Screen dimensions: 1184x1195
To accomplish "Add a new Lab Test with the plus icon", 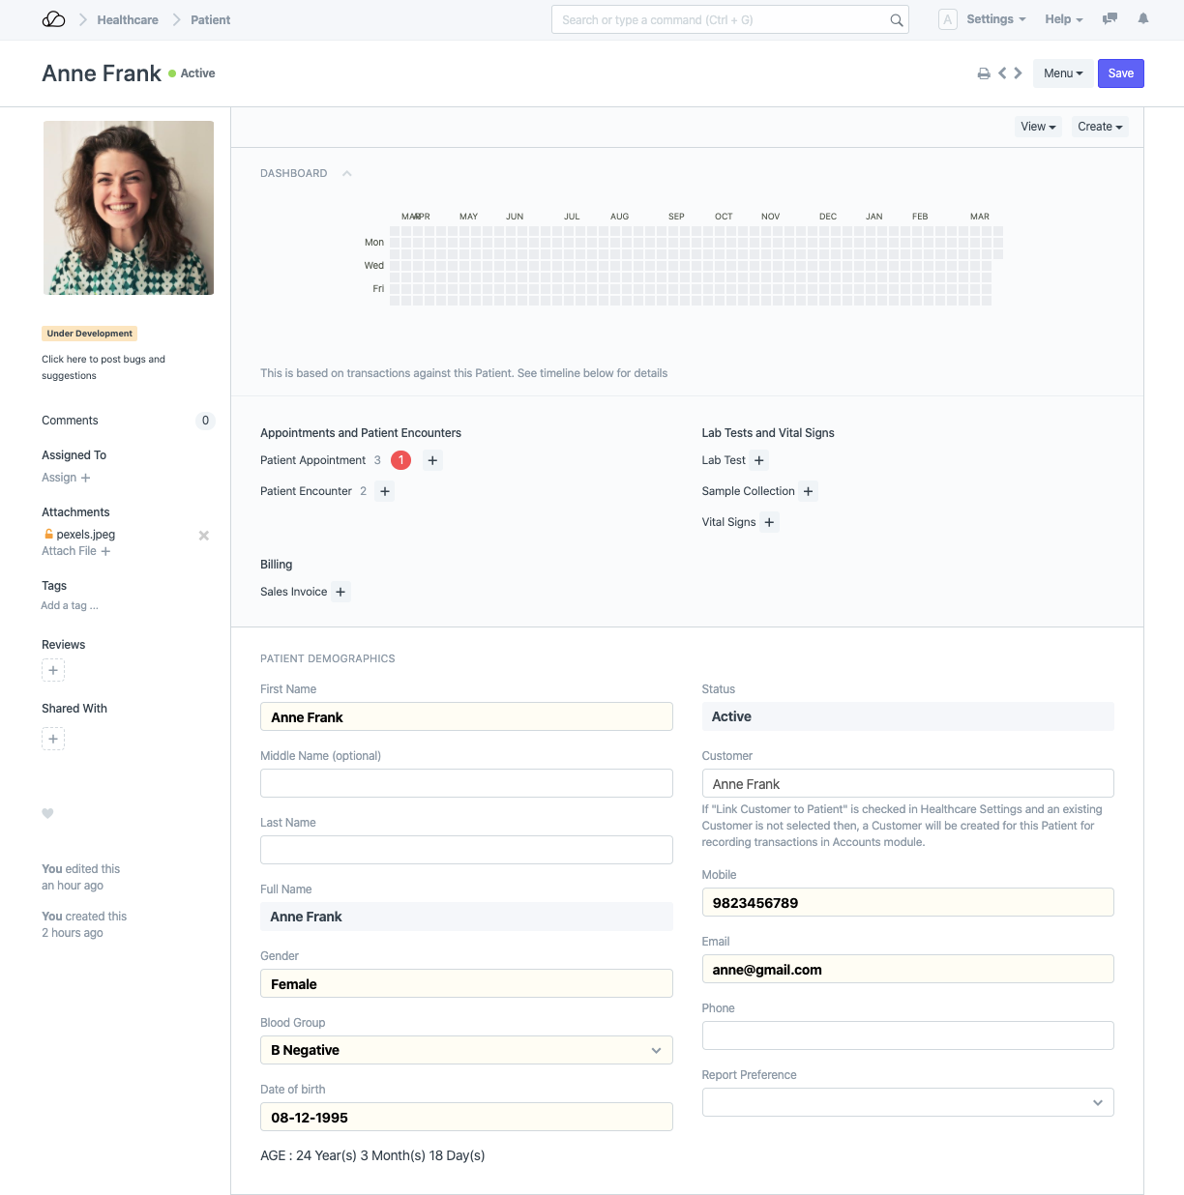I will (759, 460).
